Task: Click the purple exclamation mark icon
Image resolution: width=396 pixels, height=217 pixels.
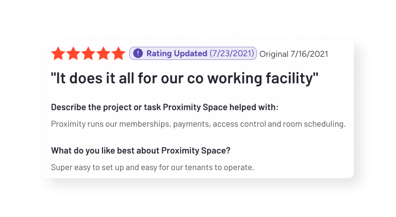Action: click(x=138, y=53)
